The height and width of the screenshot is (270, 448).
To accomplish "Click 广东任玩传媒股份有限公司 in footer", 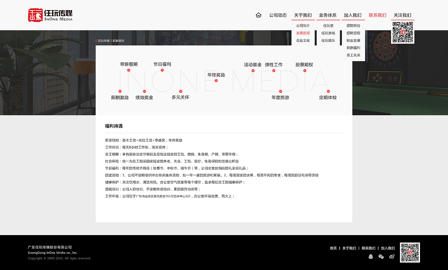I will coord(50,247).
